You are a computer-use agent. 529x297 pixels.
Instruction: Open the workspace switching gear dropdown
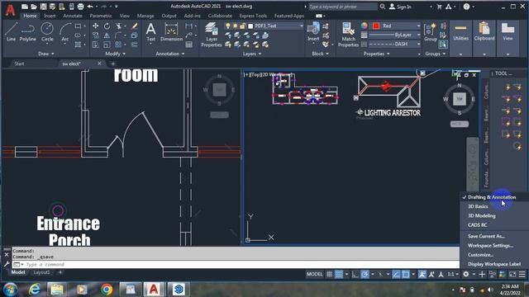click(474, 275)
